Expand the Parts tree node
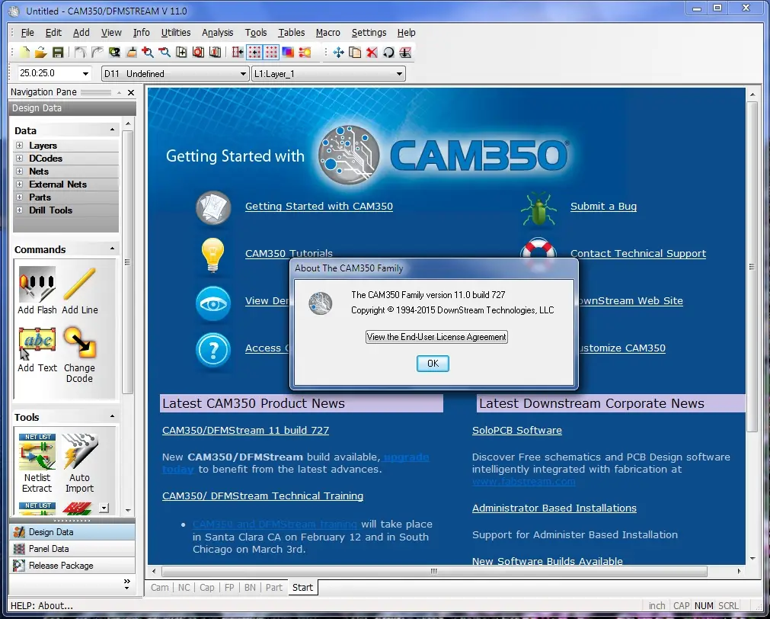This screenshot has width=770, height=619. [x=19, y=197]
